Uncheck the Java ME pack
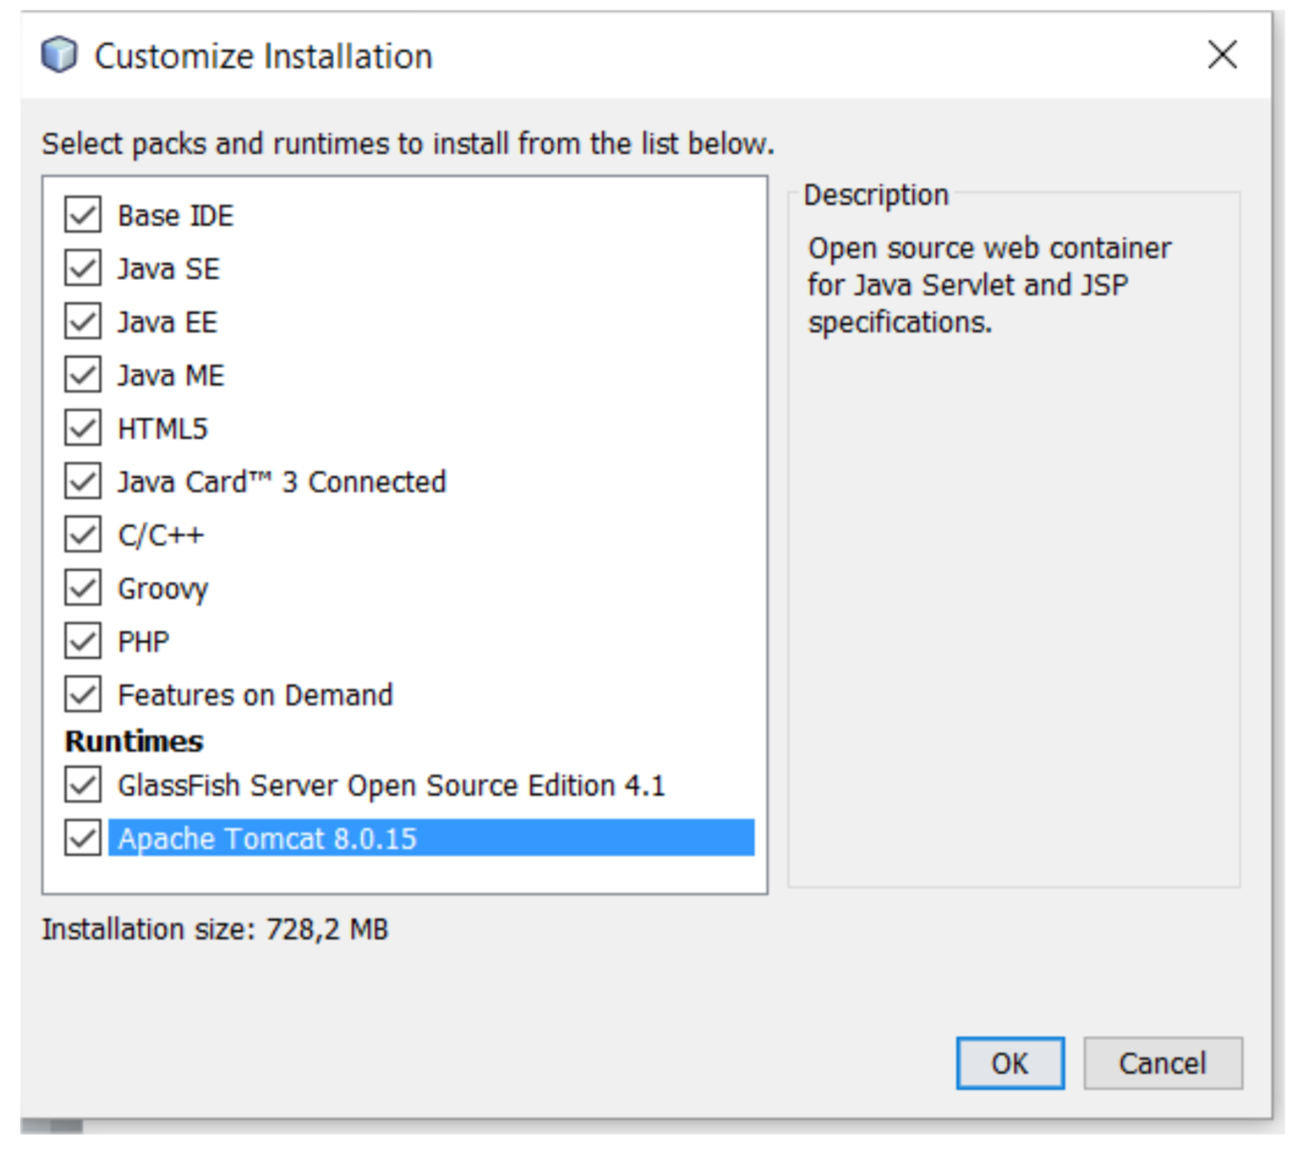 [x=83, y=375]
